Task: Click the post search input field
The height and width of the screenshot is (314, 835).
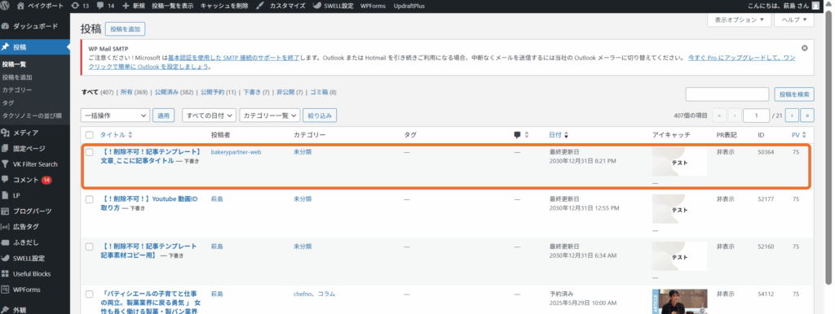Action: click(727, 94)
